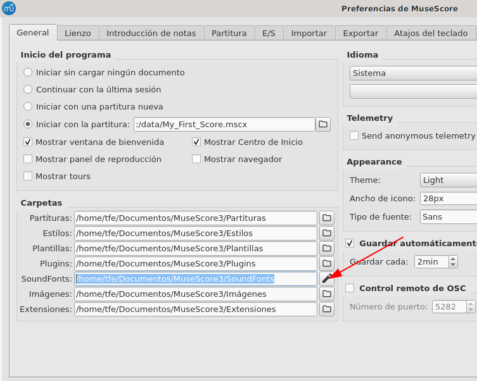Increase the Guardar cada interval
477x381 pixels.
coord(453,259)
